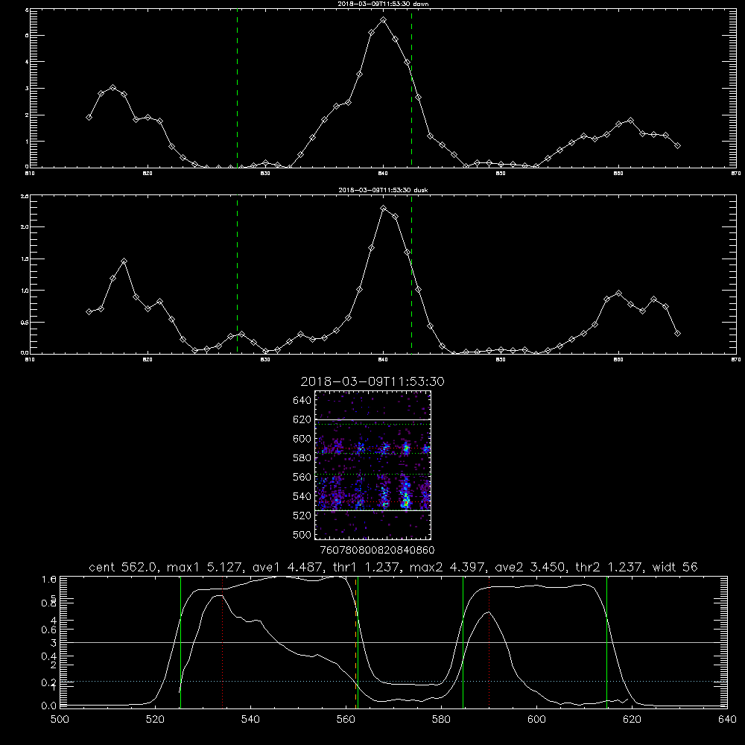
Task: Click the '620' x-axis label of bottom plot
Action: click(x=632, y=720)
